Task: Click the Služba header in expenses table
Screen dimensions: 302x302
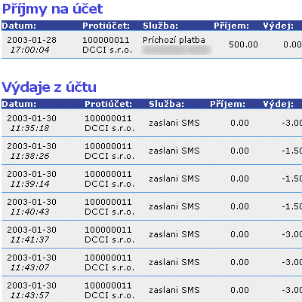Action: 166,104
